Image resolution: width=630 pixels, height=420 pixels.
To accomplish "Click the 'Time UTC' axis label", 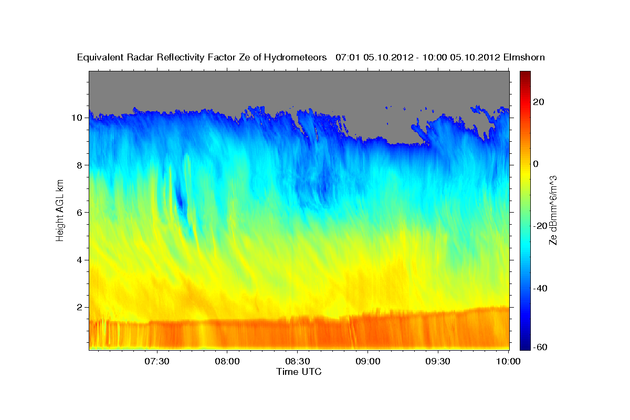I will coord(299,372).
